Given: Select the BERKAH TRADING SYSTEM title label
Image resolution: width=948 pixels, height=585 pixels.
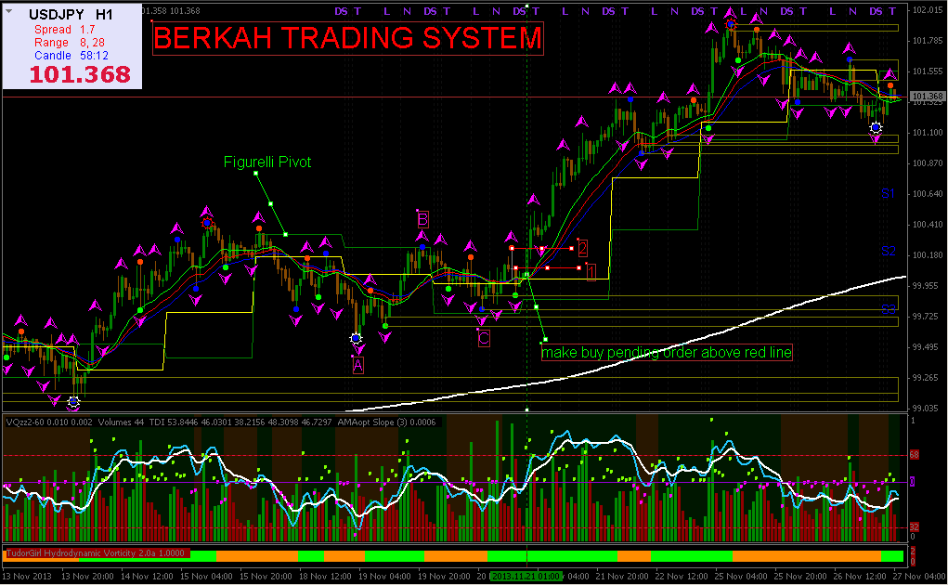Looking at the screenshot, I should pyautogui.click(x=347, y=38).
